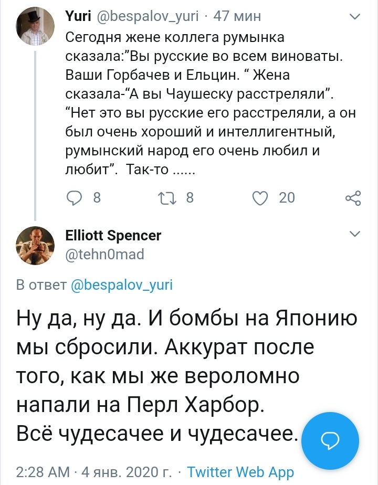
Task: Like Yuri's tweet with heart icon
Action: point(260,198)
